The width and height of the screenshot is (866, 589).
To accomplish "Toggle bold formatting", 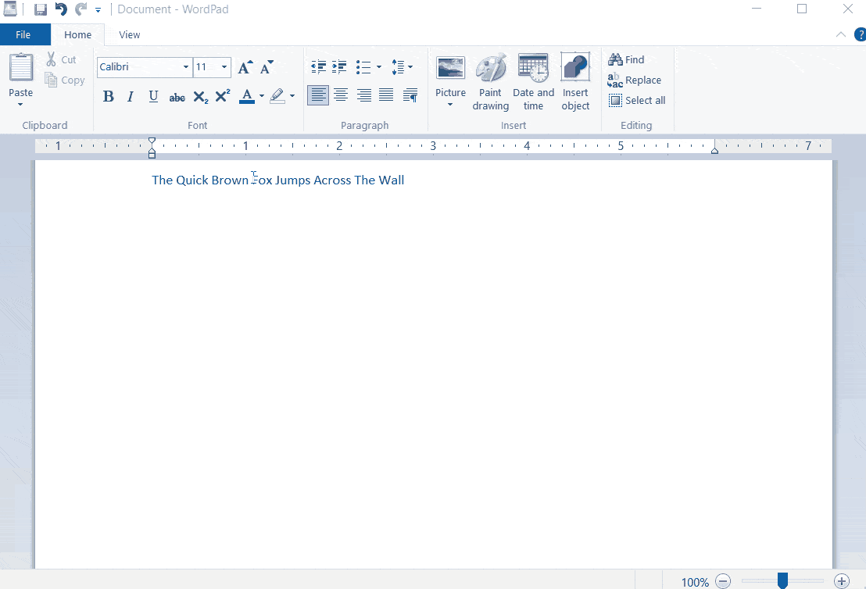I will [x=108, y=95].
